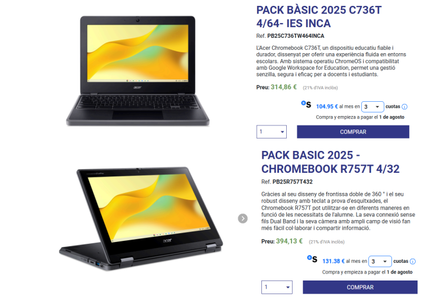Expand quantity selector for the R757T pack
Viewport: 434px width, 303px height.
tap(277, 287)
